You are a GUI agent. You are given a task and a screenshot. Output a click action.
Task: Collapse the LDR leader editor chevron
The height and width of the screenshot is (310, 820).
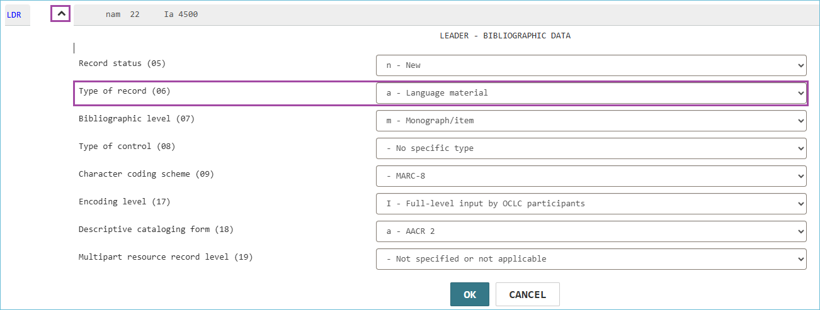point(60,13)
